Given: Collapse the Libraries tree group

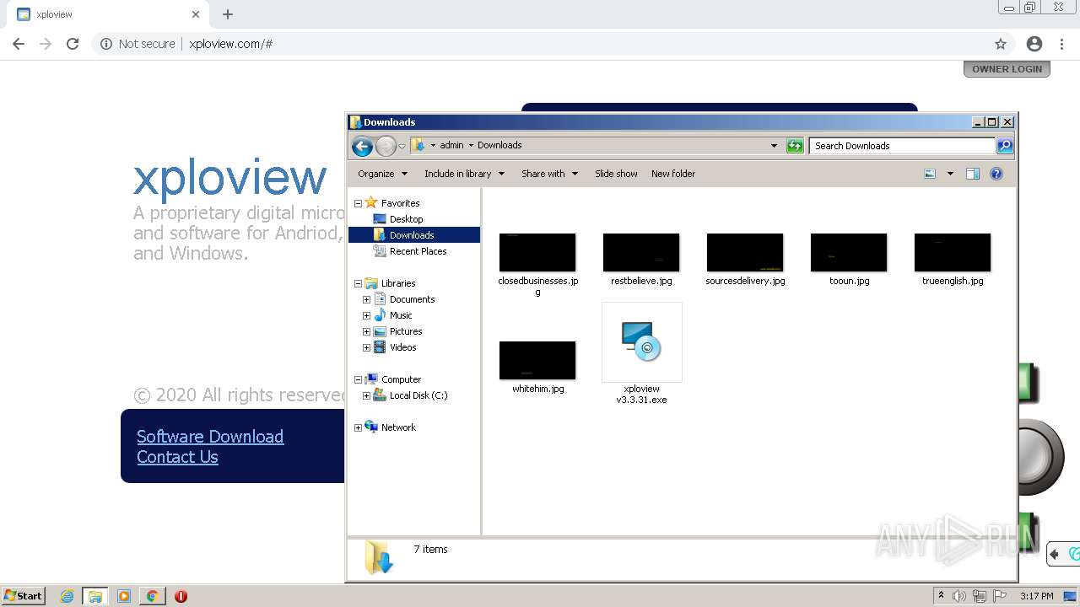Looking at the screenshot, I should coord(358,283).
